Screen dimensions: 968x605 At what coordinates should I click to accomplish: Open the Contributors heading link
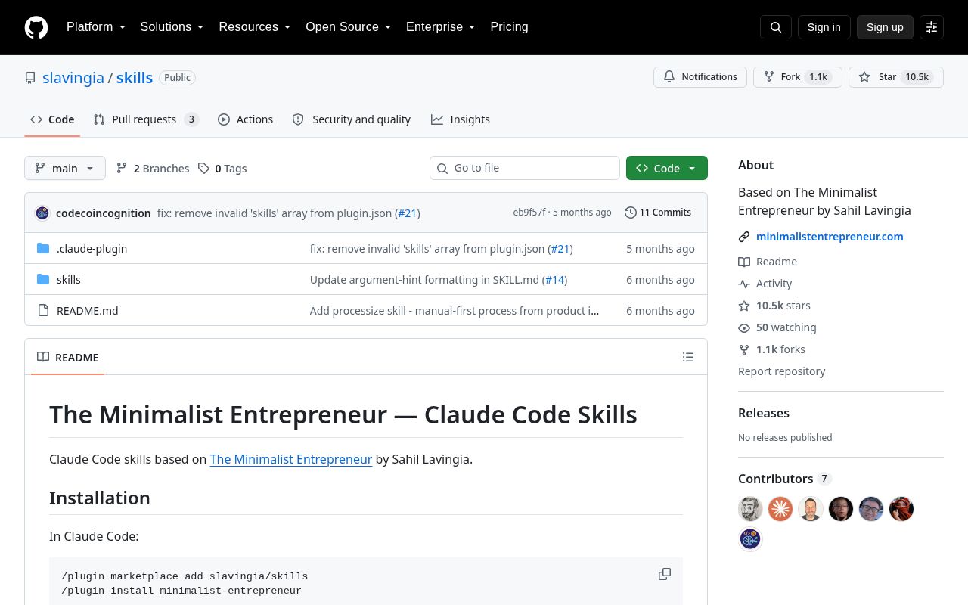785,479
